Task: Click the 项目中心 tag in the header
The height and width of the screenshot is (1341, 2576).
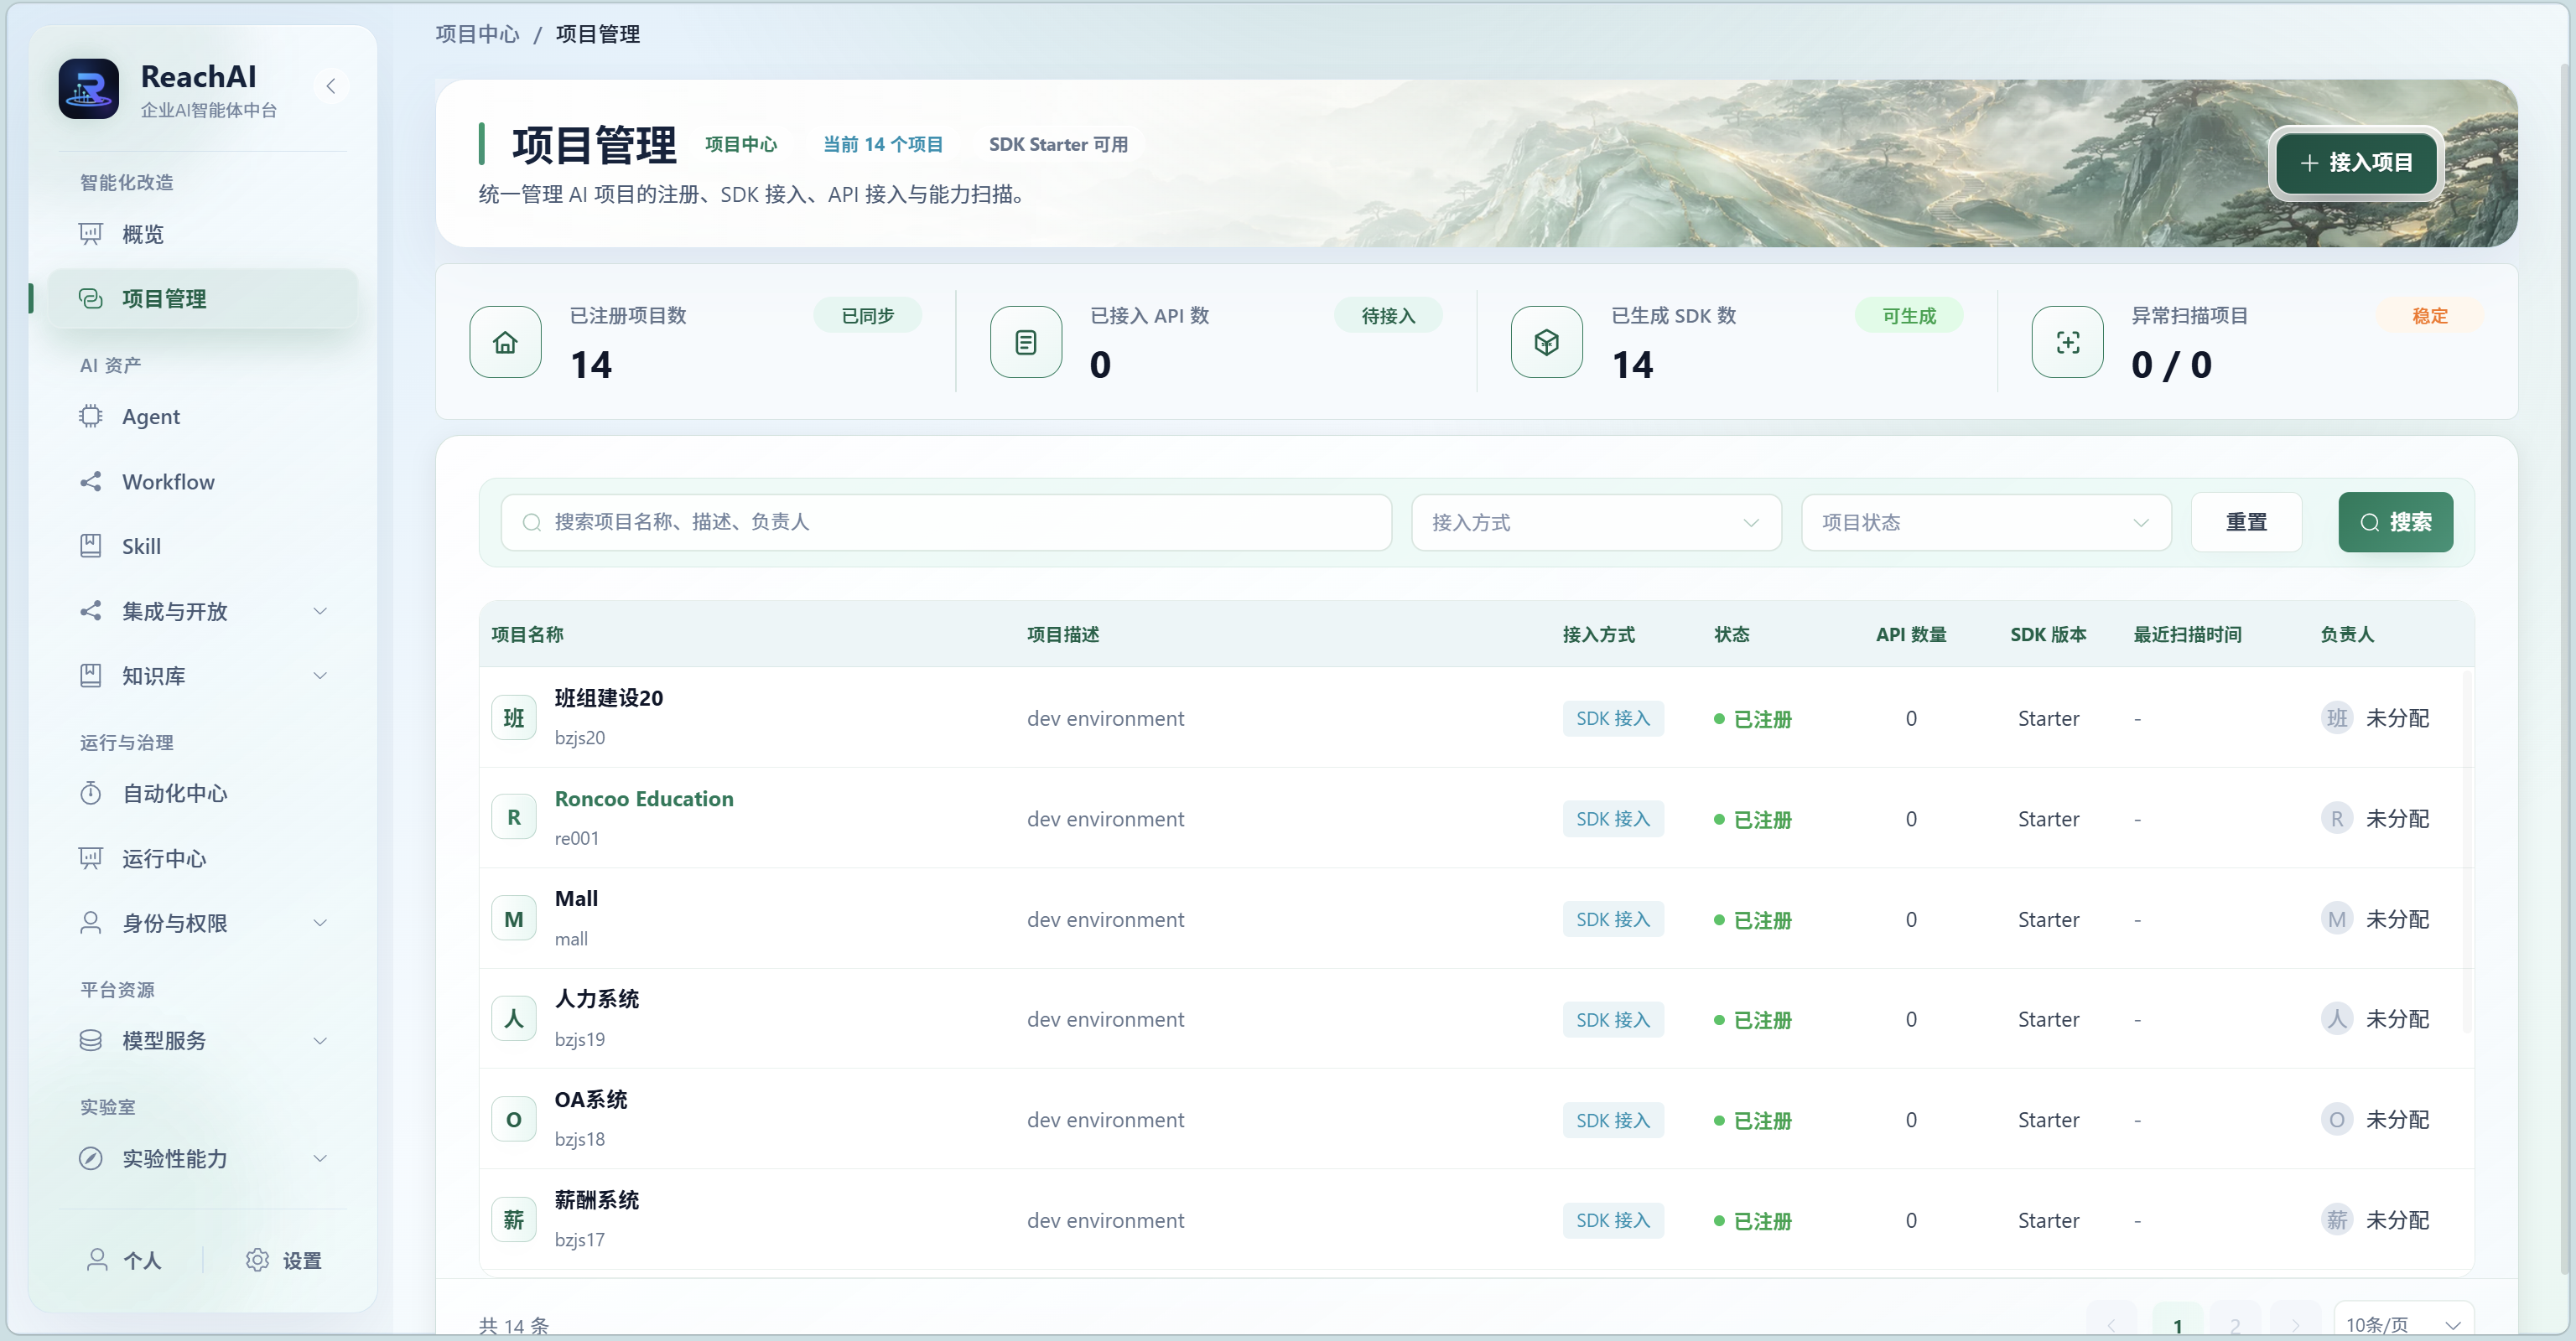Action: (x=741, y=145)
